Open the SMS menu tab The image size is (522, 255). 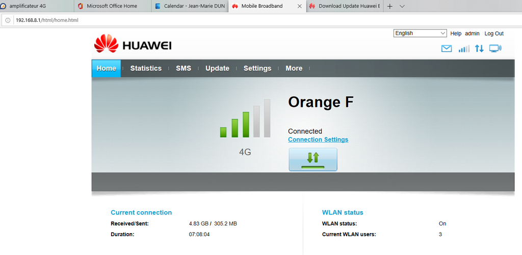[x=184, y=69]
